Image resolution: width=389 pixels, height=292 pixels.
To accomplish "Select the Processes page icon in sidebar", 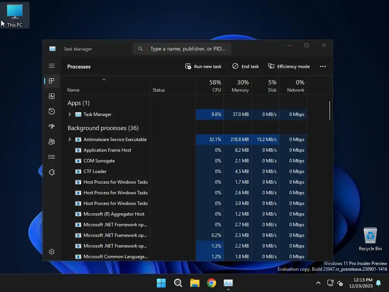I will click(52, 81).
